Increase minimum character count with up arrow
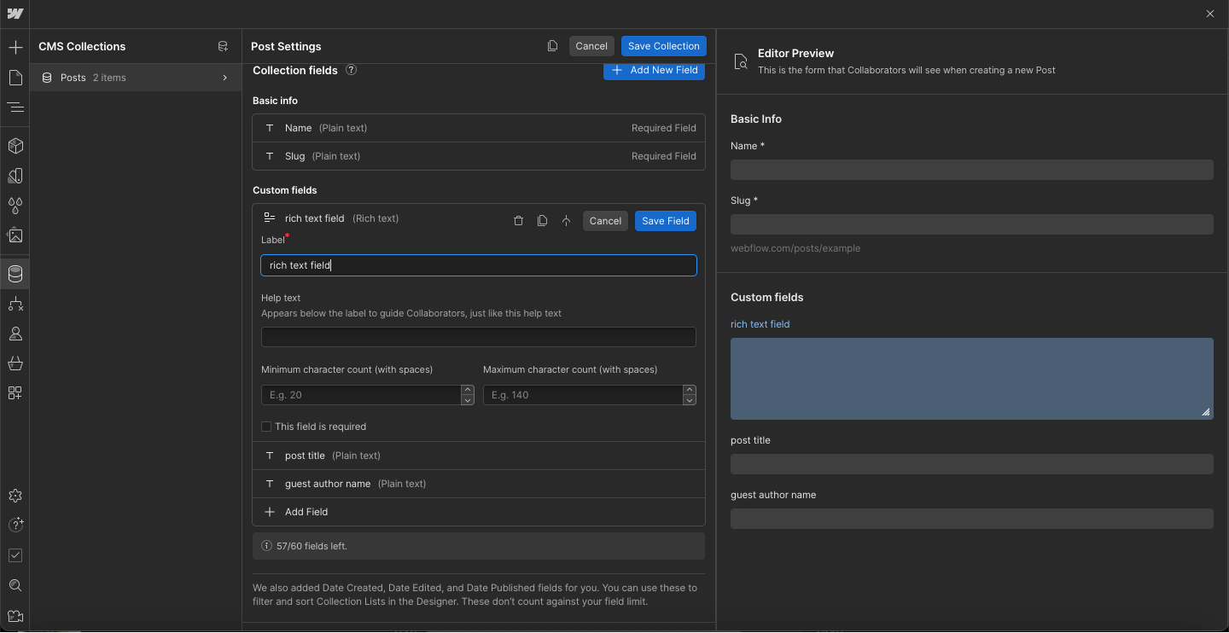 pyautogui.click(x=468, y=391)
